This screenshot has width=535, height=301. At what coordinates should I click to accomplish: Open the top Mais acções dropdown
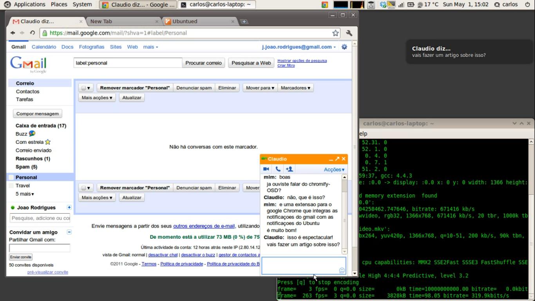[97, 98]
